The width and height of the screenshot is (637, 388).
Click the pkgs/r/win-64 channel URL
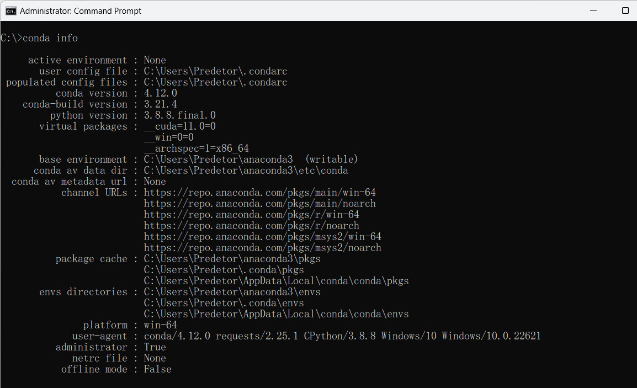(252, 215)
